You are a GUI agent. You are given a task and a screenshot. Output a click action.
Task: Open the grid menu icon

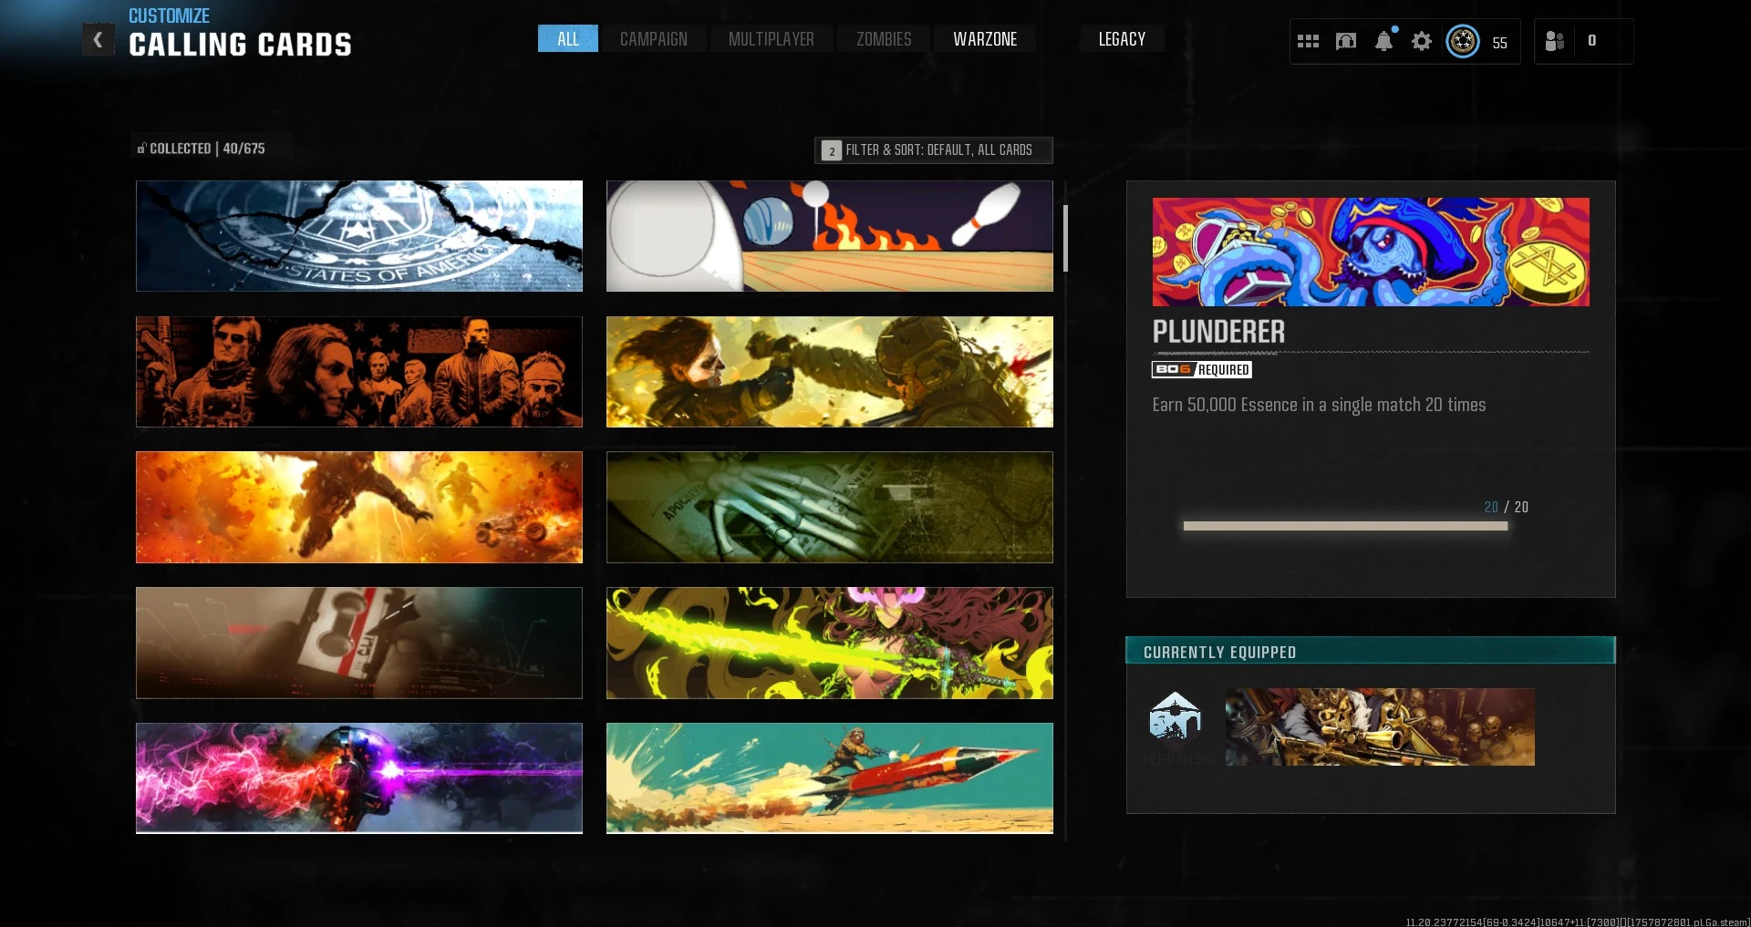tap(1308, 41)
